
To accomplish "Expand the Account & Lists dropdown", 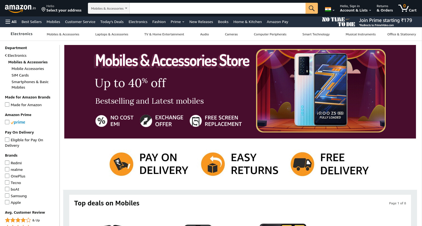I will [356, 8].
